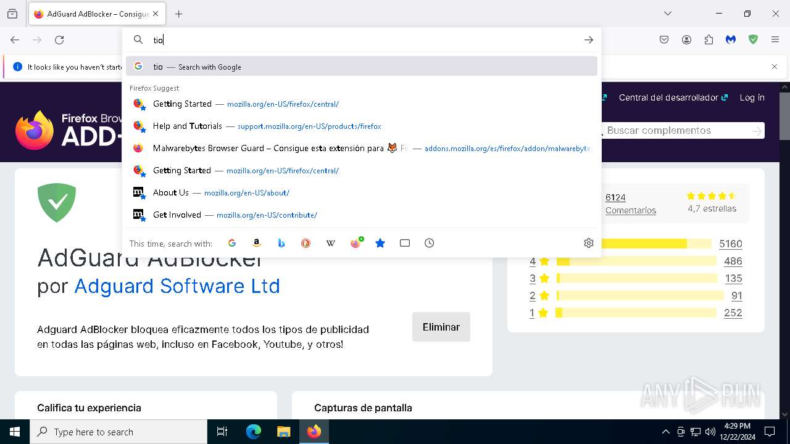Filter reviews by 4 stars count 486
The image size is (790, 444).
point(733,261)
